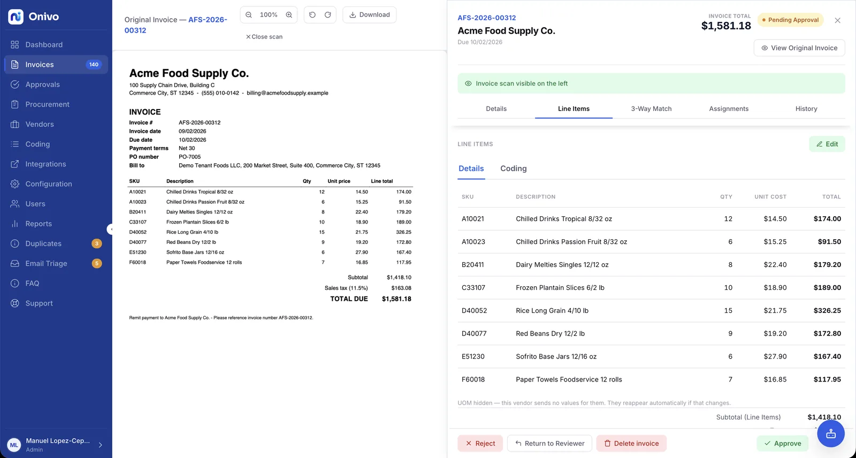Open the 3-Way Match tab

coord(651,109)
